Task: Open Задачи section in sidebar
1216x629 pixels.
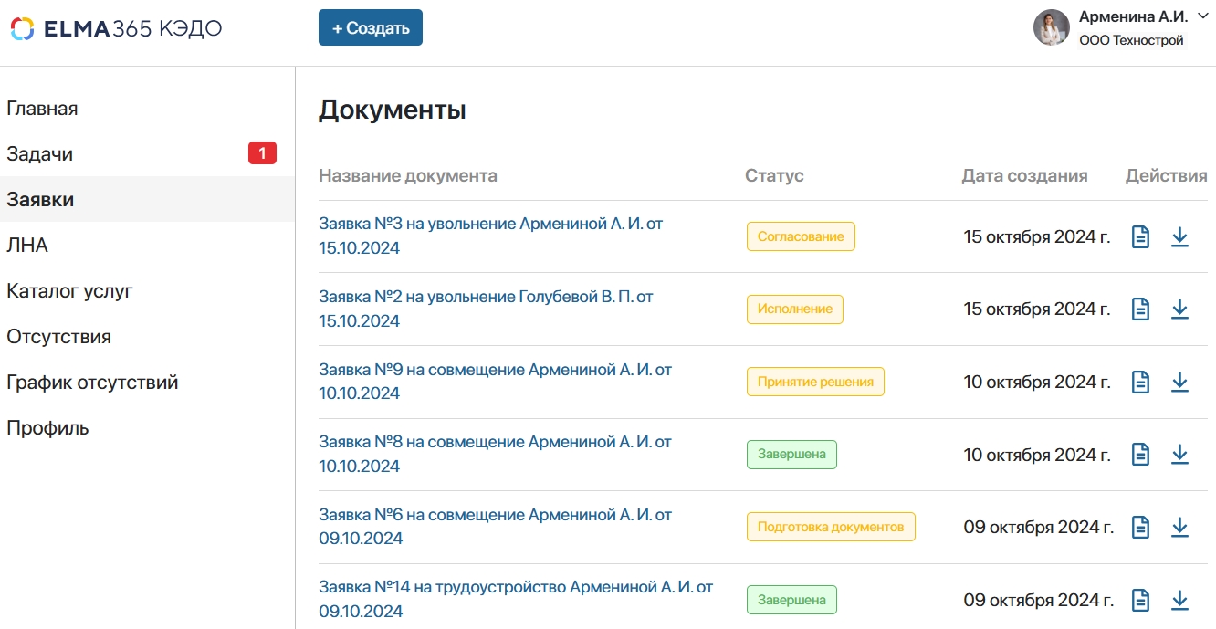Action: click(x=147, y=154)
